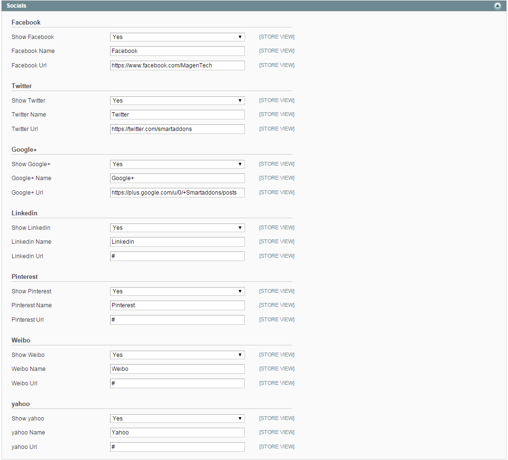Click the Twitter group heading
This screenshot has width=508, height=460.
22,86
